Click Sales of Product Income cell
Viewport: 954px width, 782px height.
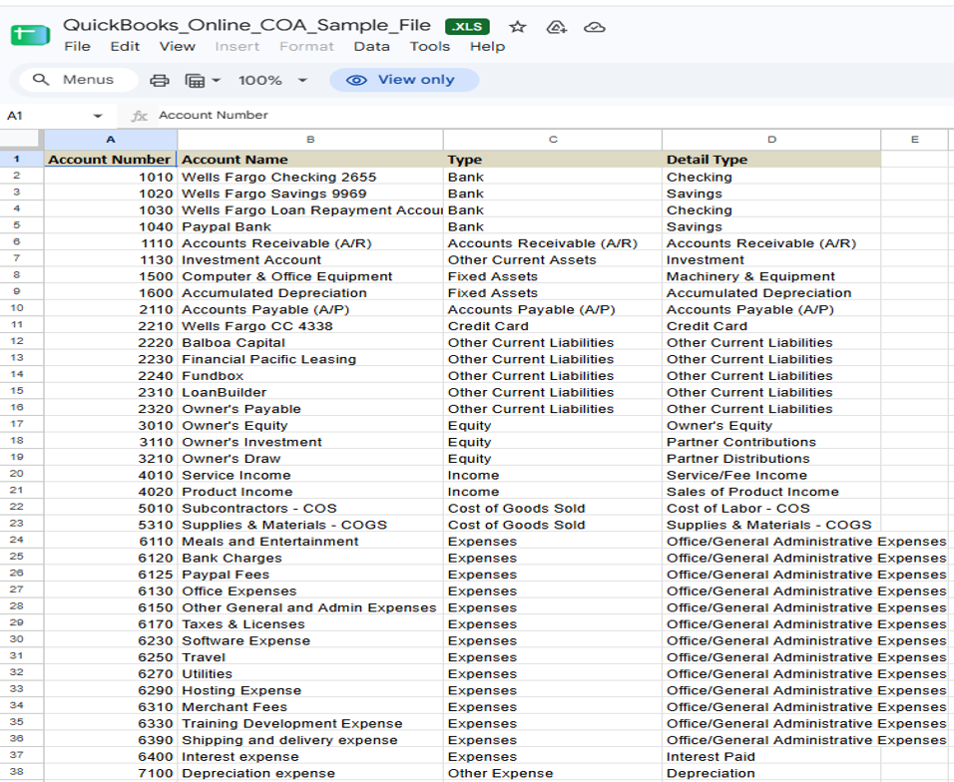tap(771, 492)
